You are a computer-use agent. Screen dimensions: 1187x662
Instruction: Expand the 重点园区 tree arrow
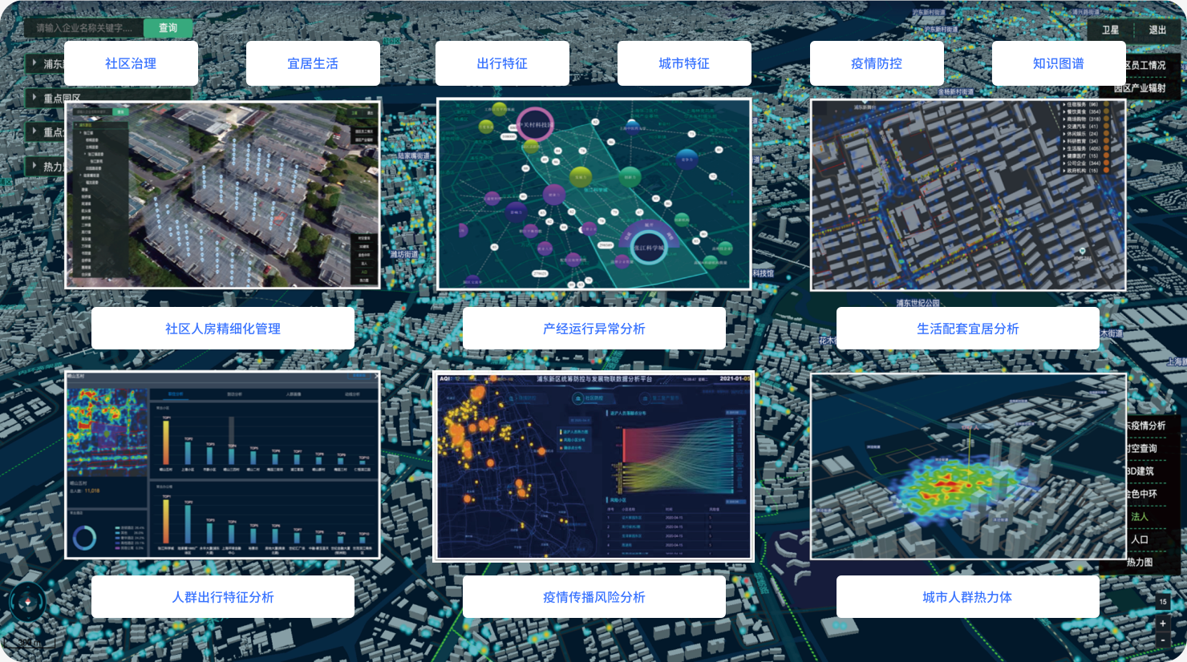click(34, 97)
